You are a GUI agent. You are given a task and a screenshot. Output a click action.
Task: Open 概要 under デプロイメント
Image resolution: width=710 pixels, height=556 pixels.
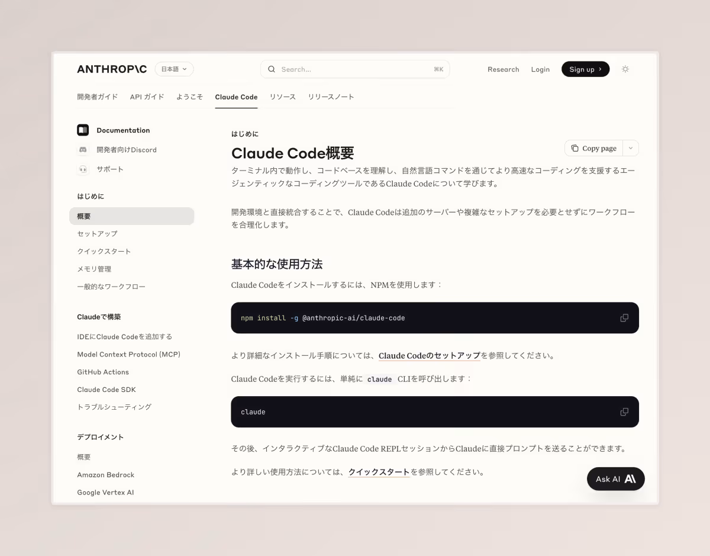(x=84, y=457)
